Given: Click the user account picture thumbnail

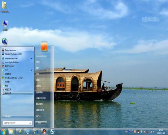Looking at the screenshot, I should pos(44,46).
